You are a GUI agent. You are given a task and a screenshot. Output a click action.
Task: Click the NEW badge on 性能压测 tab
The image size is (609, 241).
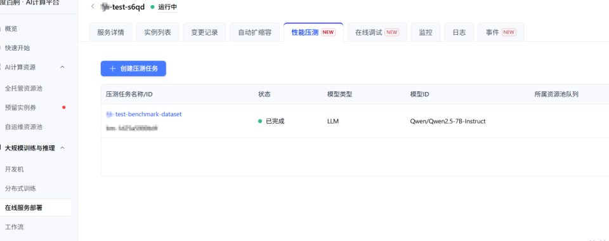coord(328,32)
